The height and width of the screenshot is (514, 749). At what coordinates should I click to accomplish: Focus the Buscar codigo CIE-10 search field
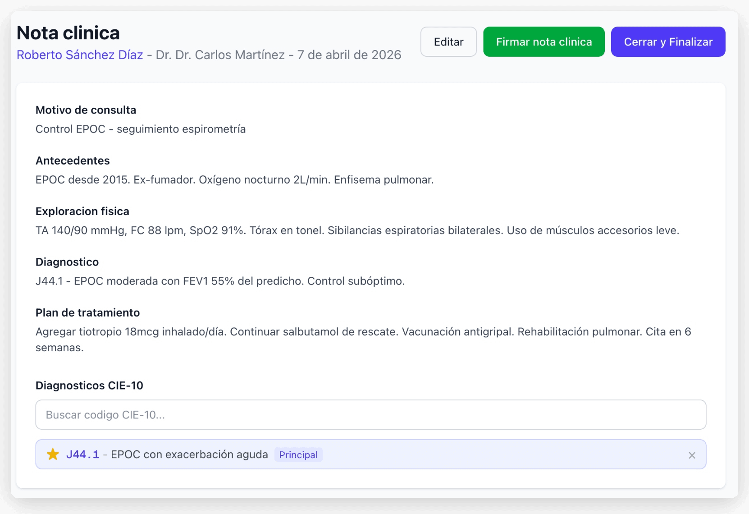(370, 415)
